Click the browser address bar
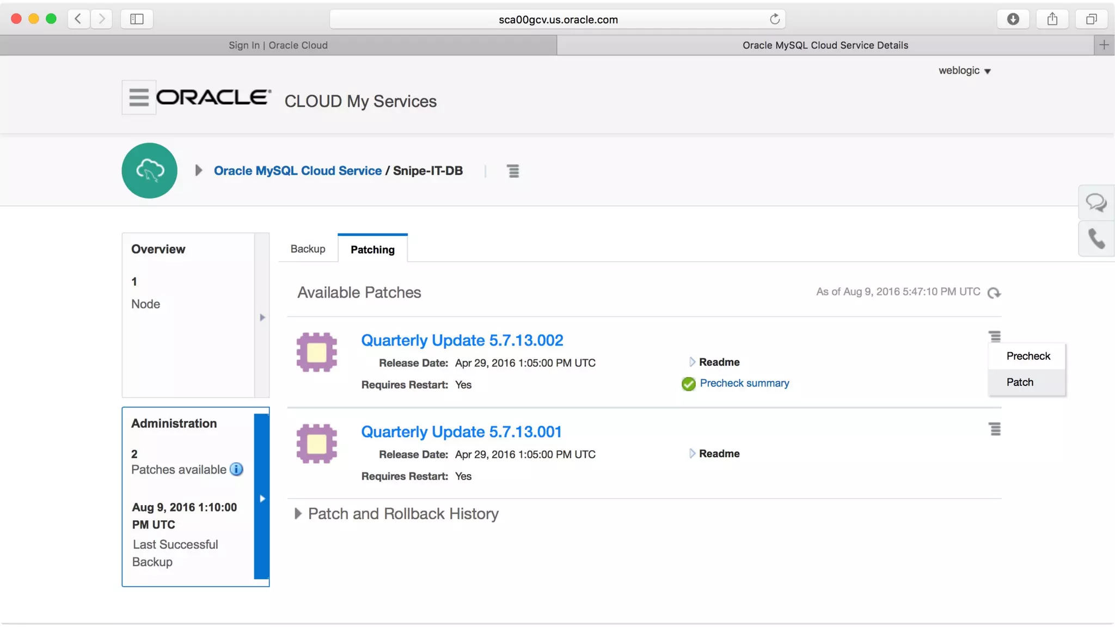1115x627 pixels. pyautogui.click(x=557, y=20)
